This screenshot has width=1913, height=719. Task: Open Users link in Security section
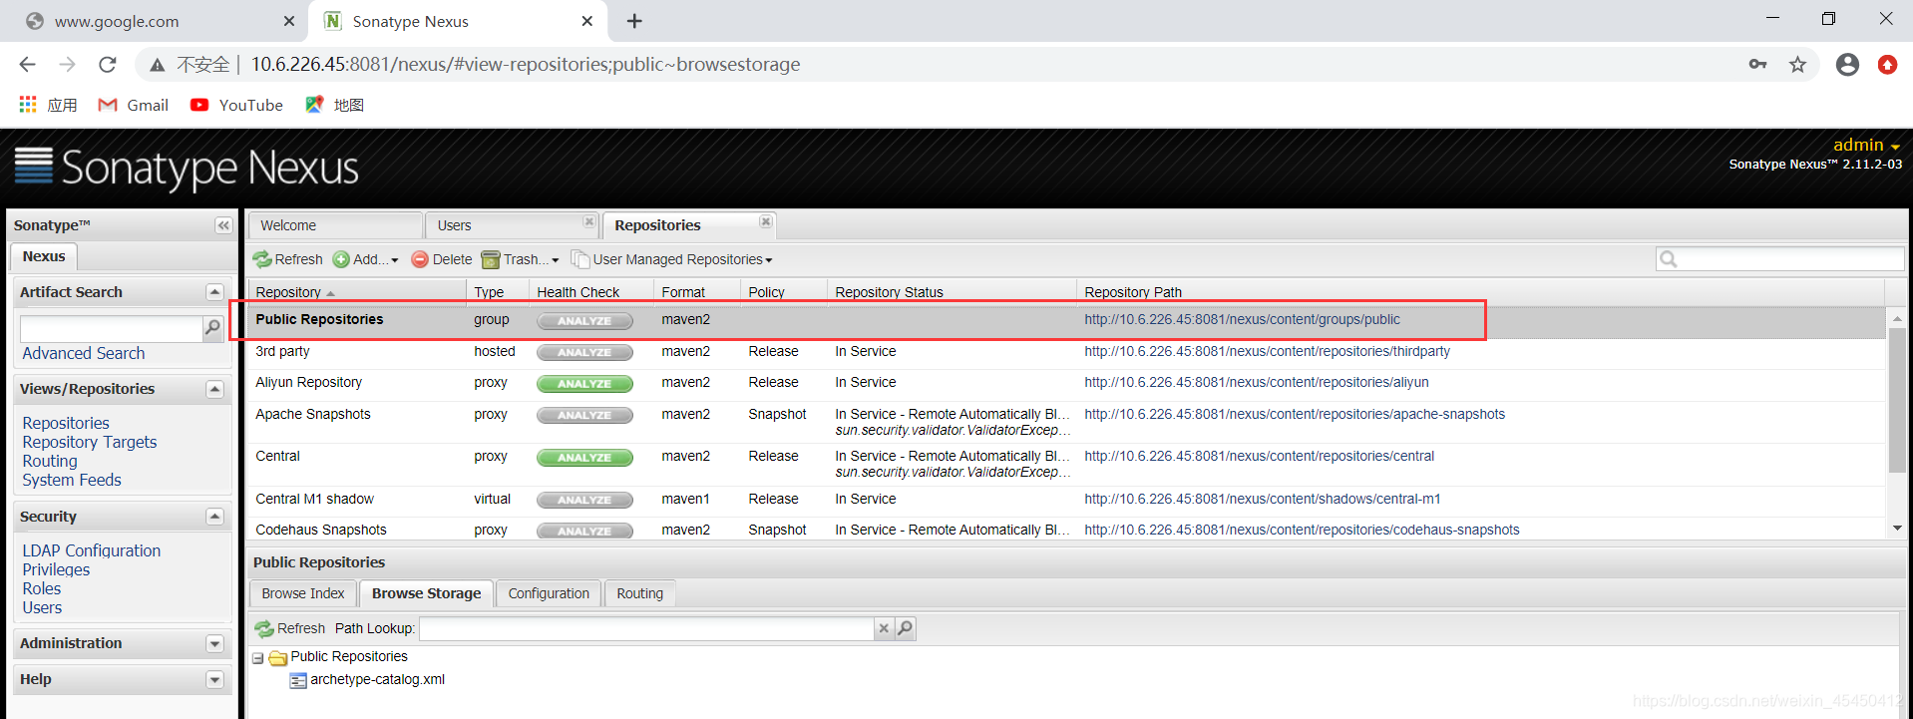pyautogui.click(x=42, y=607)
